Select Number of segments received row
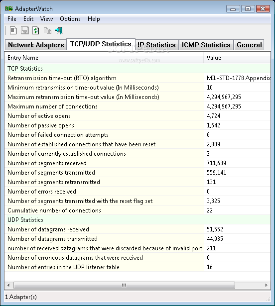275x306 pixels. [x=137, y=163]
